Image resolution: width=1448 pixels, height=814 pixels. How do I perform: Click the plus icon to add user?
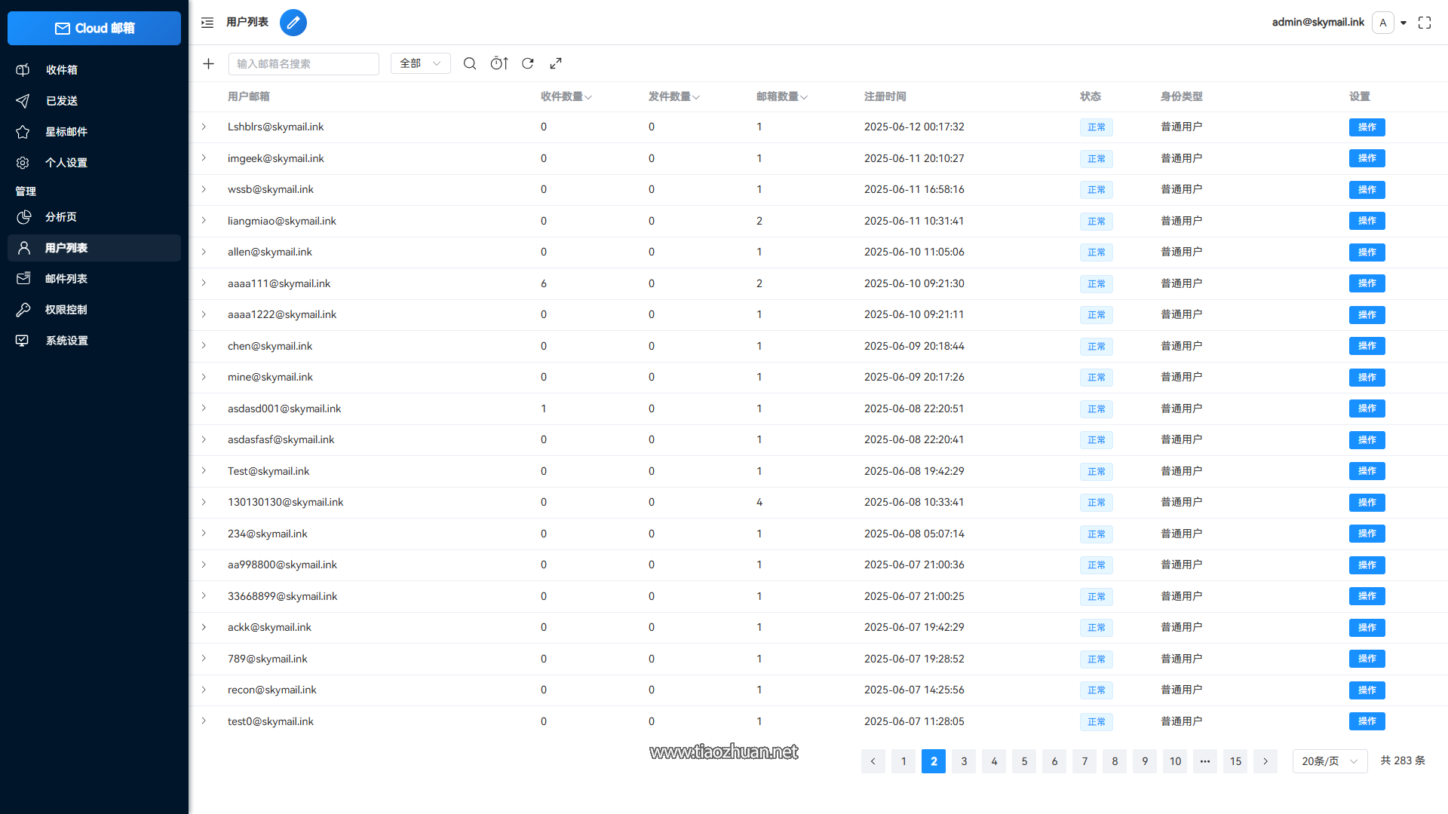(x=209, y=64)
